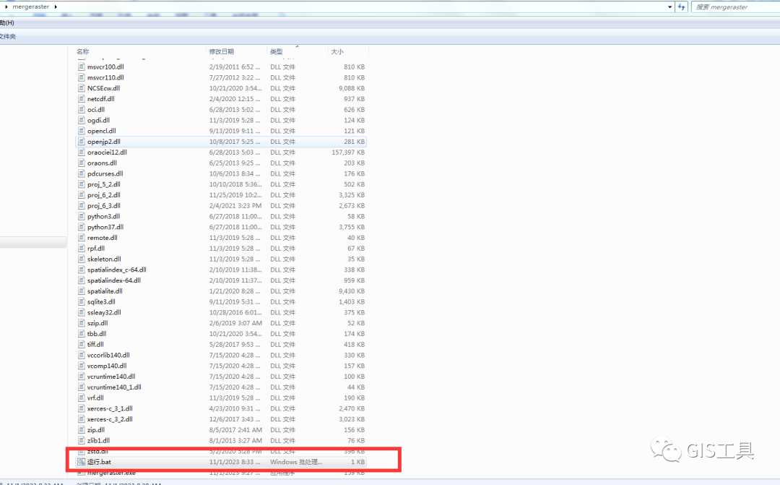Click the proj_5_2.dll file icon

point(82,184)
